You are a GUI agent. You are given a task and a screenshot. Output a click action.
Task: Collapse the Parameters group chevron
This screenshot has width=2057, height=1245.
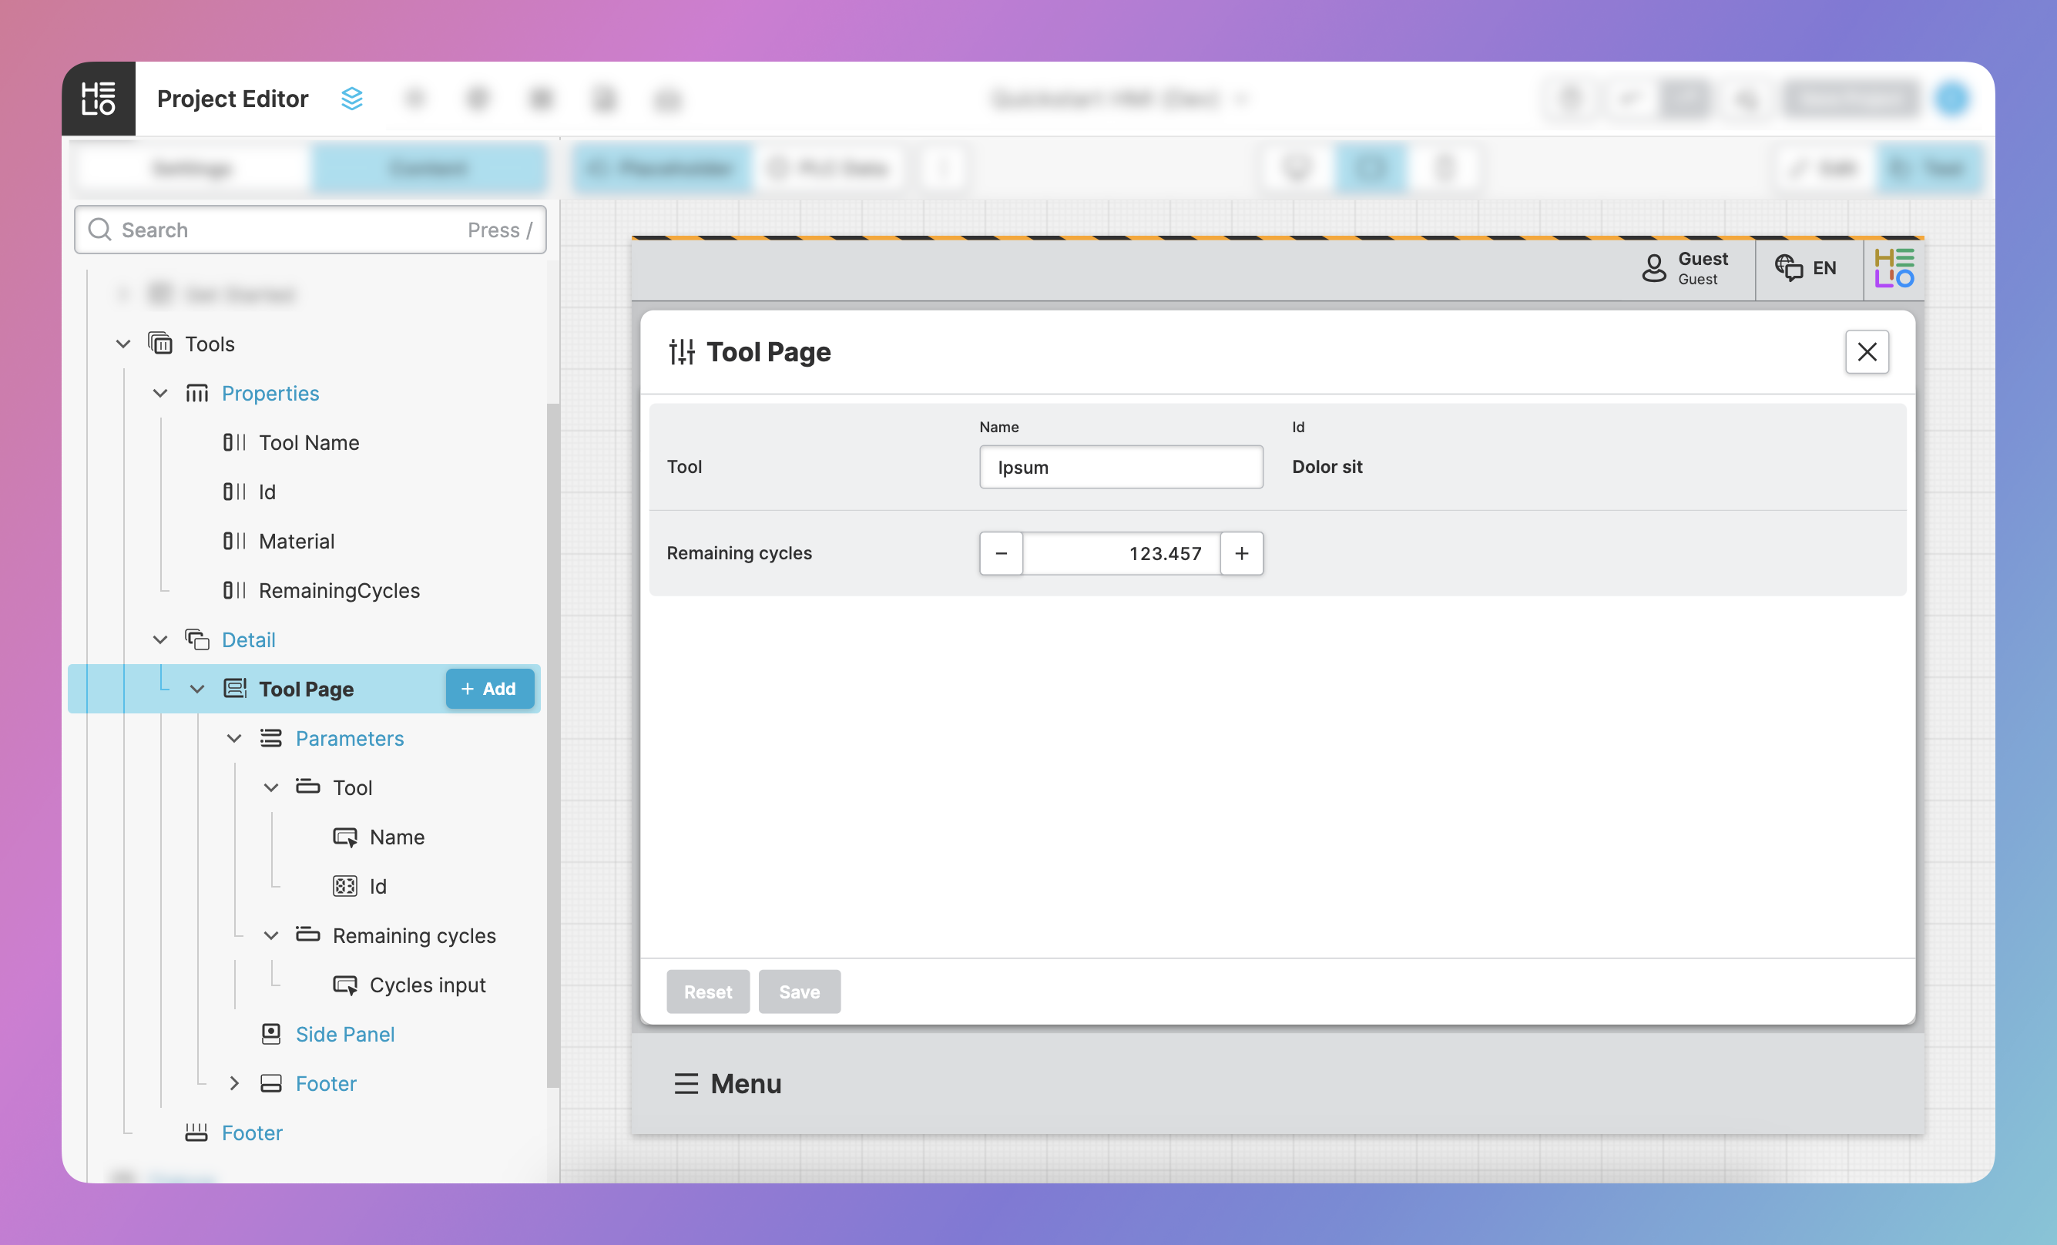233,738
